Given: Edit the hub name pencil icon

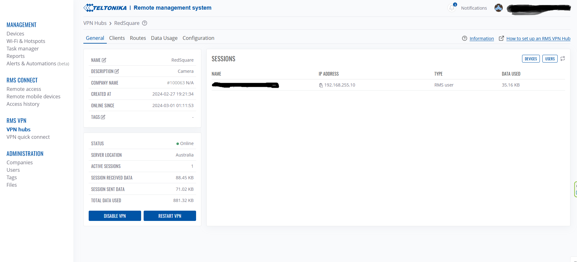Looking at the screenshot, I should [x=104, y=60].
